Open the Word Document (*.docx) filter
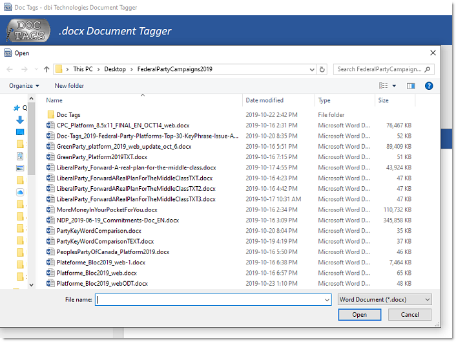This screenshot has height=342, width=456. 384,299
